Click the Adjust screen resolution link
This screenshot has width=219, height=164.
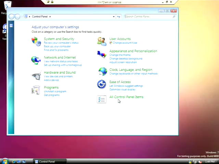pos(123,62)
